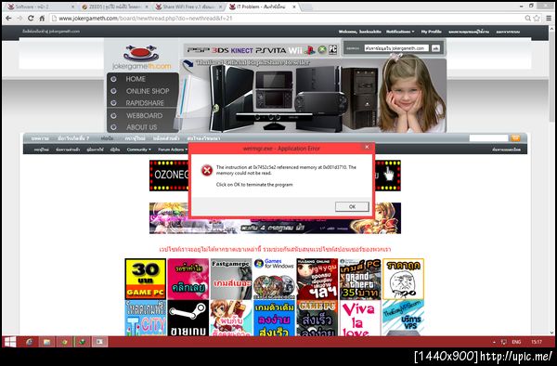
Task: Open WEBBOARD in the site menu
Action: point(144,115)
